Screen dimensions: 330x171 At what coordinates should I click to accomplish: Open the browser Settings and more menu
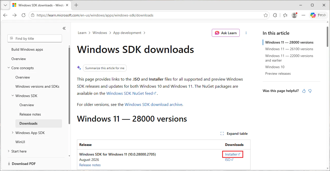click(303, 15)
